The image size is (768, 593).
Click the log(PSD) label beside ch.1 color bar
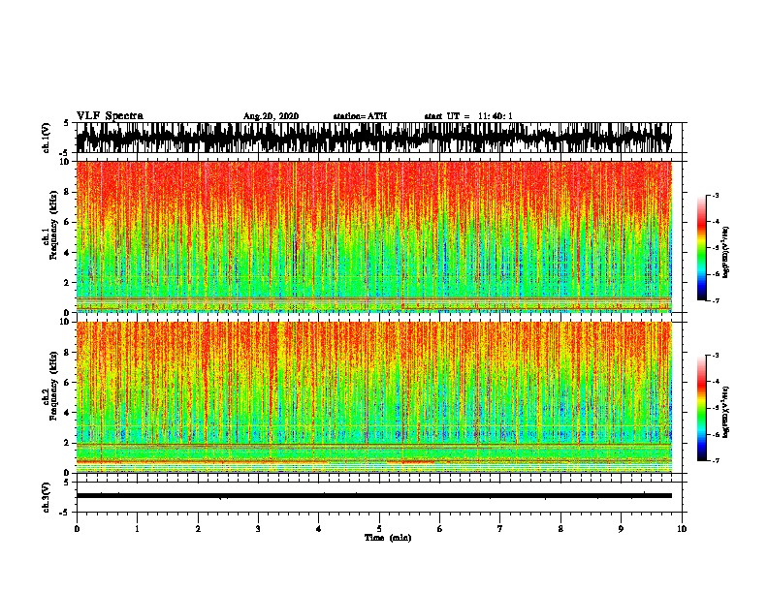tap(725, 253)
